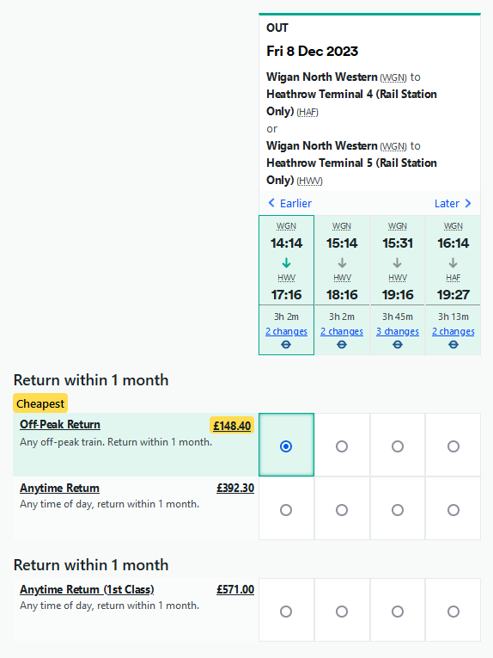Click the Underground icon under 15:31 train
Image resolution: width=493 pixels, height=658 pixels.
point(398,345)
